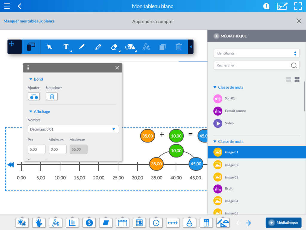Open the money dollar-sign tool
306x230 pixels.
(89, 223)
